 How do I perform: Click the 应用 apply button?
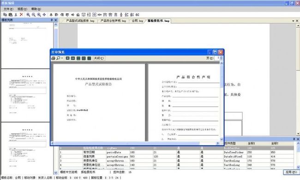coord(291,172)
